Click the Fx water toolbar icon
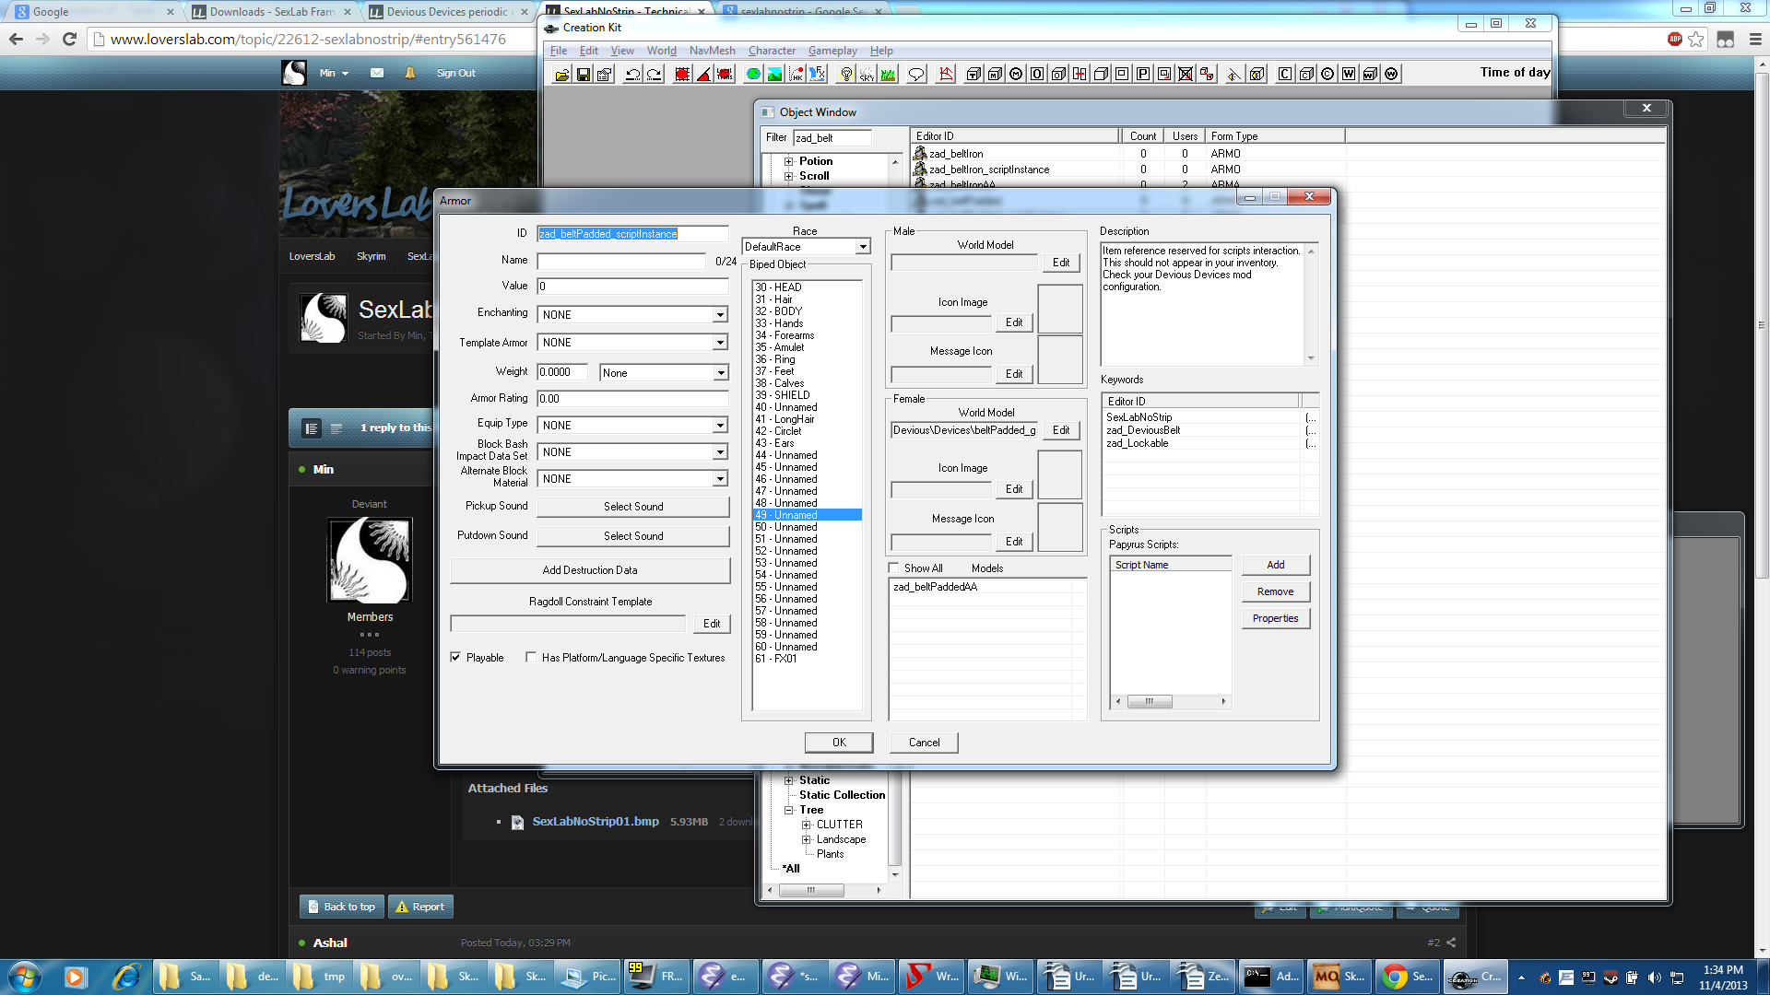 (x=817, y=74)
